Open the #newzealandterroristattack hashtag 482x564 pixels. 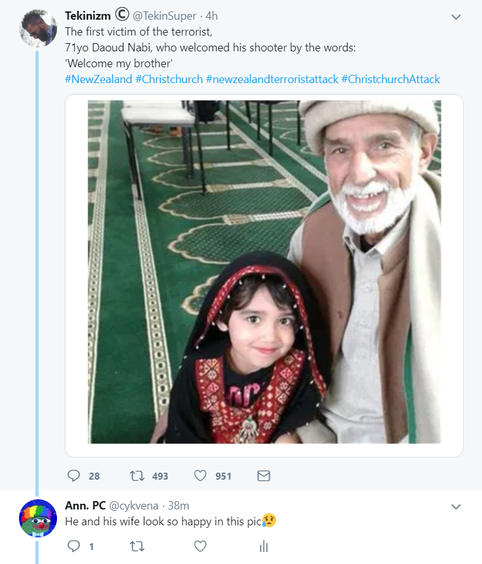point(272,79)
